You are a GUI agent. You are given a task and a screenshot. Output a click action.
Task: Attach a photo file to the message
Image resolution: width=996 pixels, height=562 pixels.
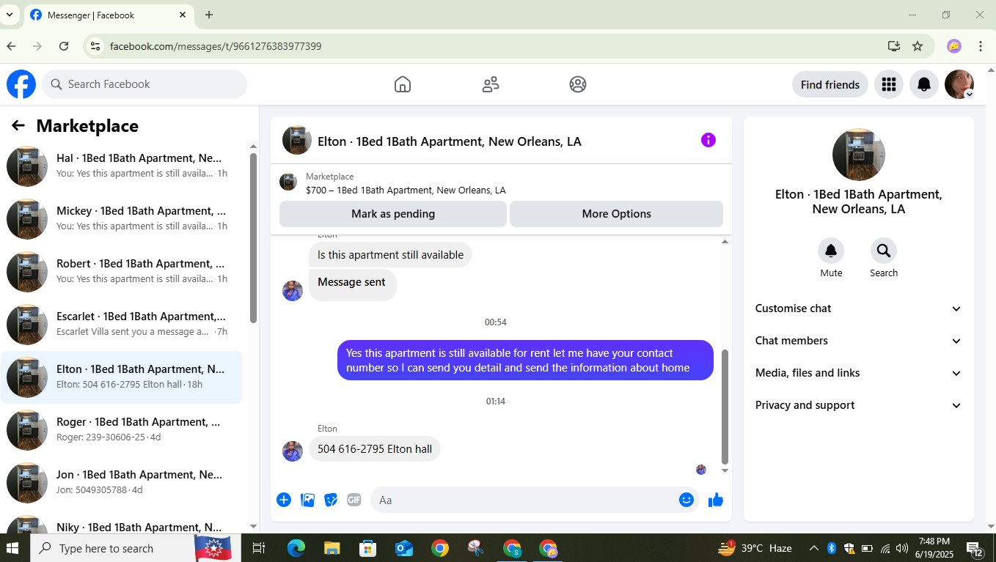(308, 500)
